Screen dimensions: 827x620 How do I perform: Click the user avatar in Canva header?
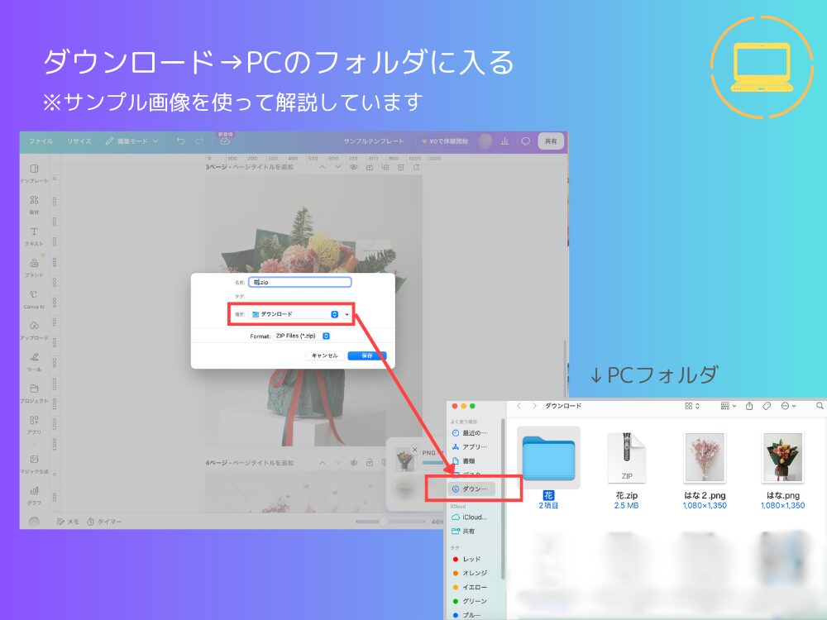485,141
